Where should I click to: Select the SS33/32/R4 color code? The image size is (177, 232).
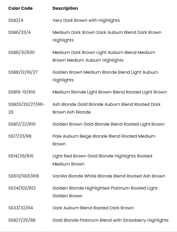pyautogui.click(x=21, y=208)
